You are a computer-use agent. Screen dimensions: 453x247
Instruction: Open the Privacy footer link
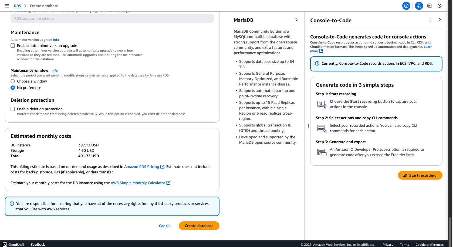pyautogui.click(x=388, y=245)
